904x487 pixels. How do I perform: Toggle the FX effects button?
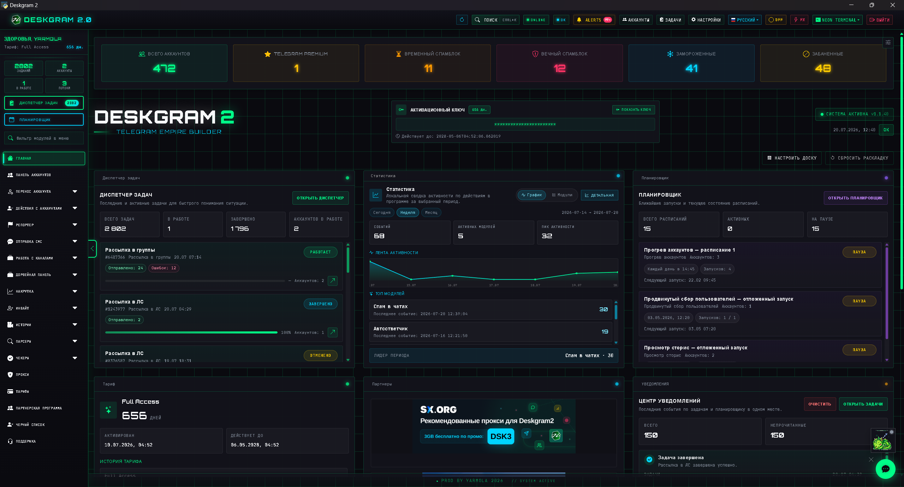click(799, 20)
